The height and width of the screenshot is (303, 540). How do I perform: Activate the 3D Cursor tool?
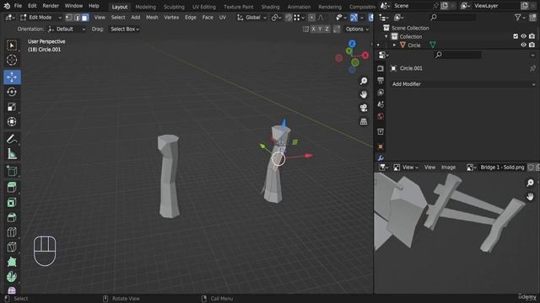click(x=12, y=60)
